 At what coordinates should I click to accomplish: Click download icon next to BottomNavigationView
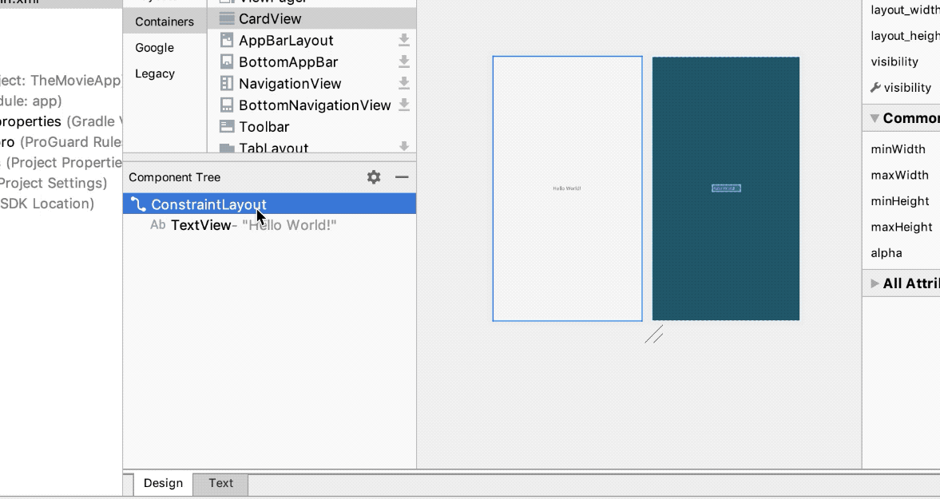tap(404, 105)
